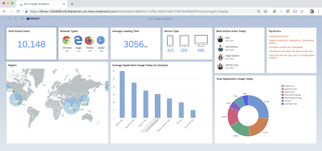Open the Fiori Usage Analytics title dropdown
Screen dimensions: 322x151
pos(161,19)
